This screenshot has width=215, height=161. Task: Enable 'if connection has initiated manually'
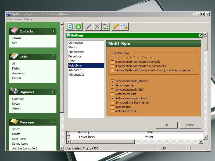pyautogui.click(x=112, y=62)
